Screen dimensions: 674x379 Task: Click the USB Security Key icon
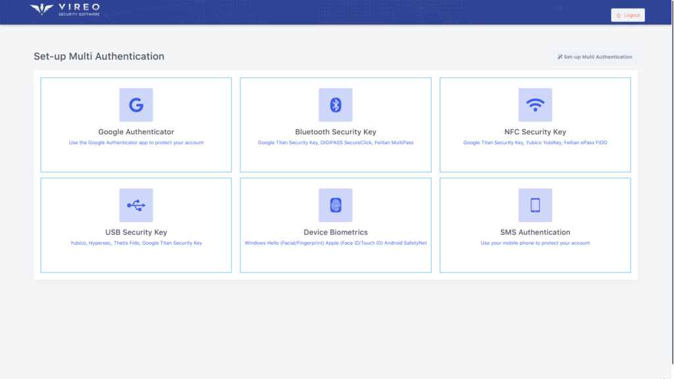point(136,205)
